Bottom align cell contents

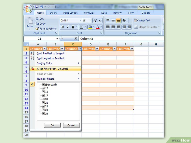tap(118, 20)
